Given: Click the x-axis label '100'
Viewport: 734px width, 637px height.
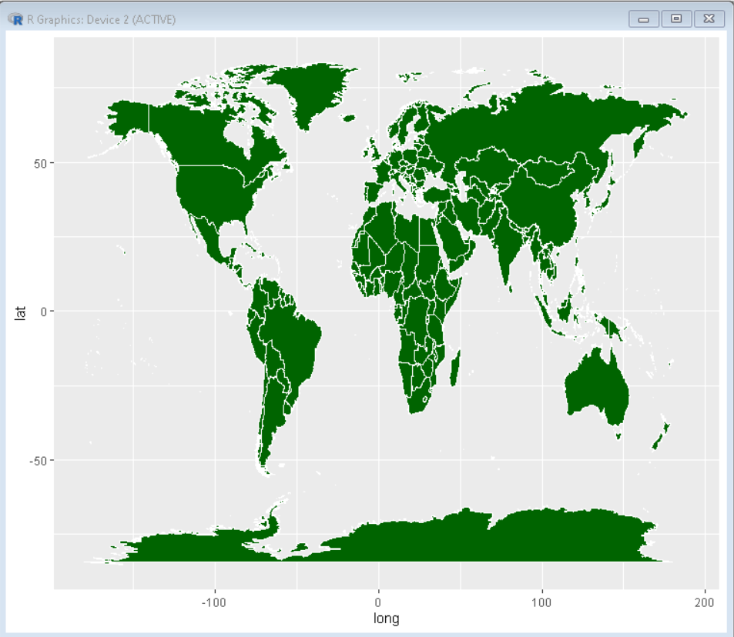Looking at the screenshot, I should point(541,602).
